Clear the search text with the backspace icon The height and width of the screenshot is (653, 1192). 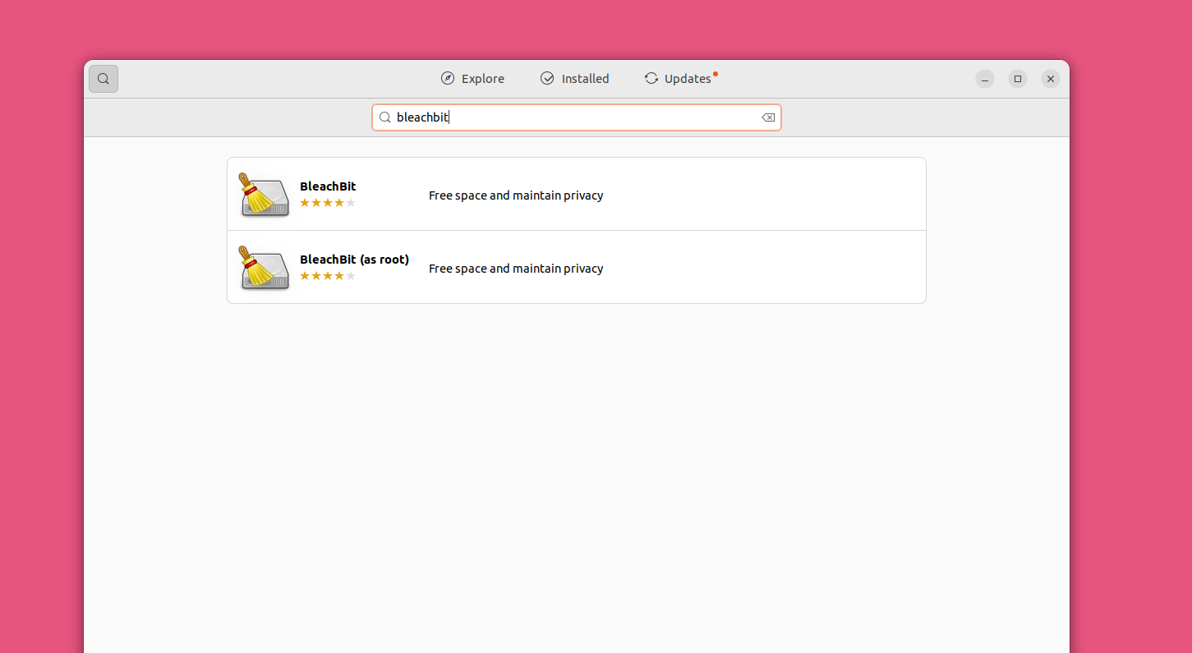[768, 117]
